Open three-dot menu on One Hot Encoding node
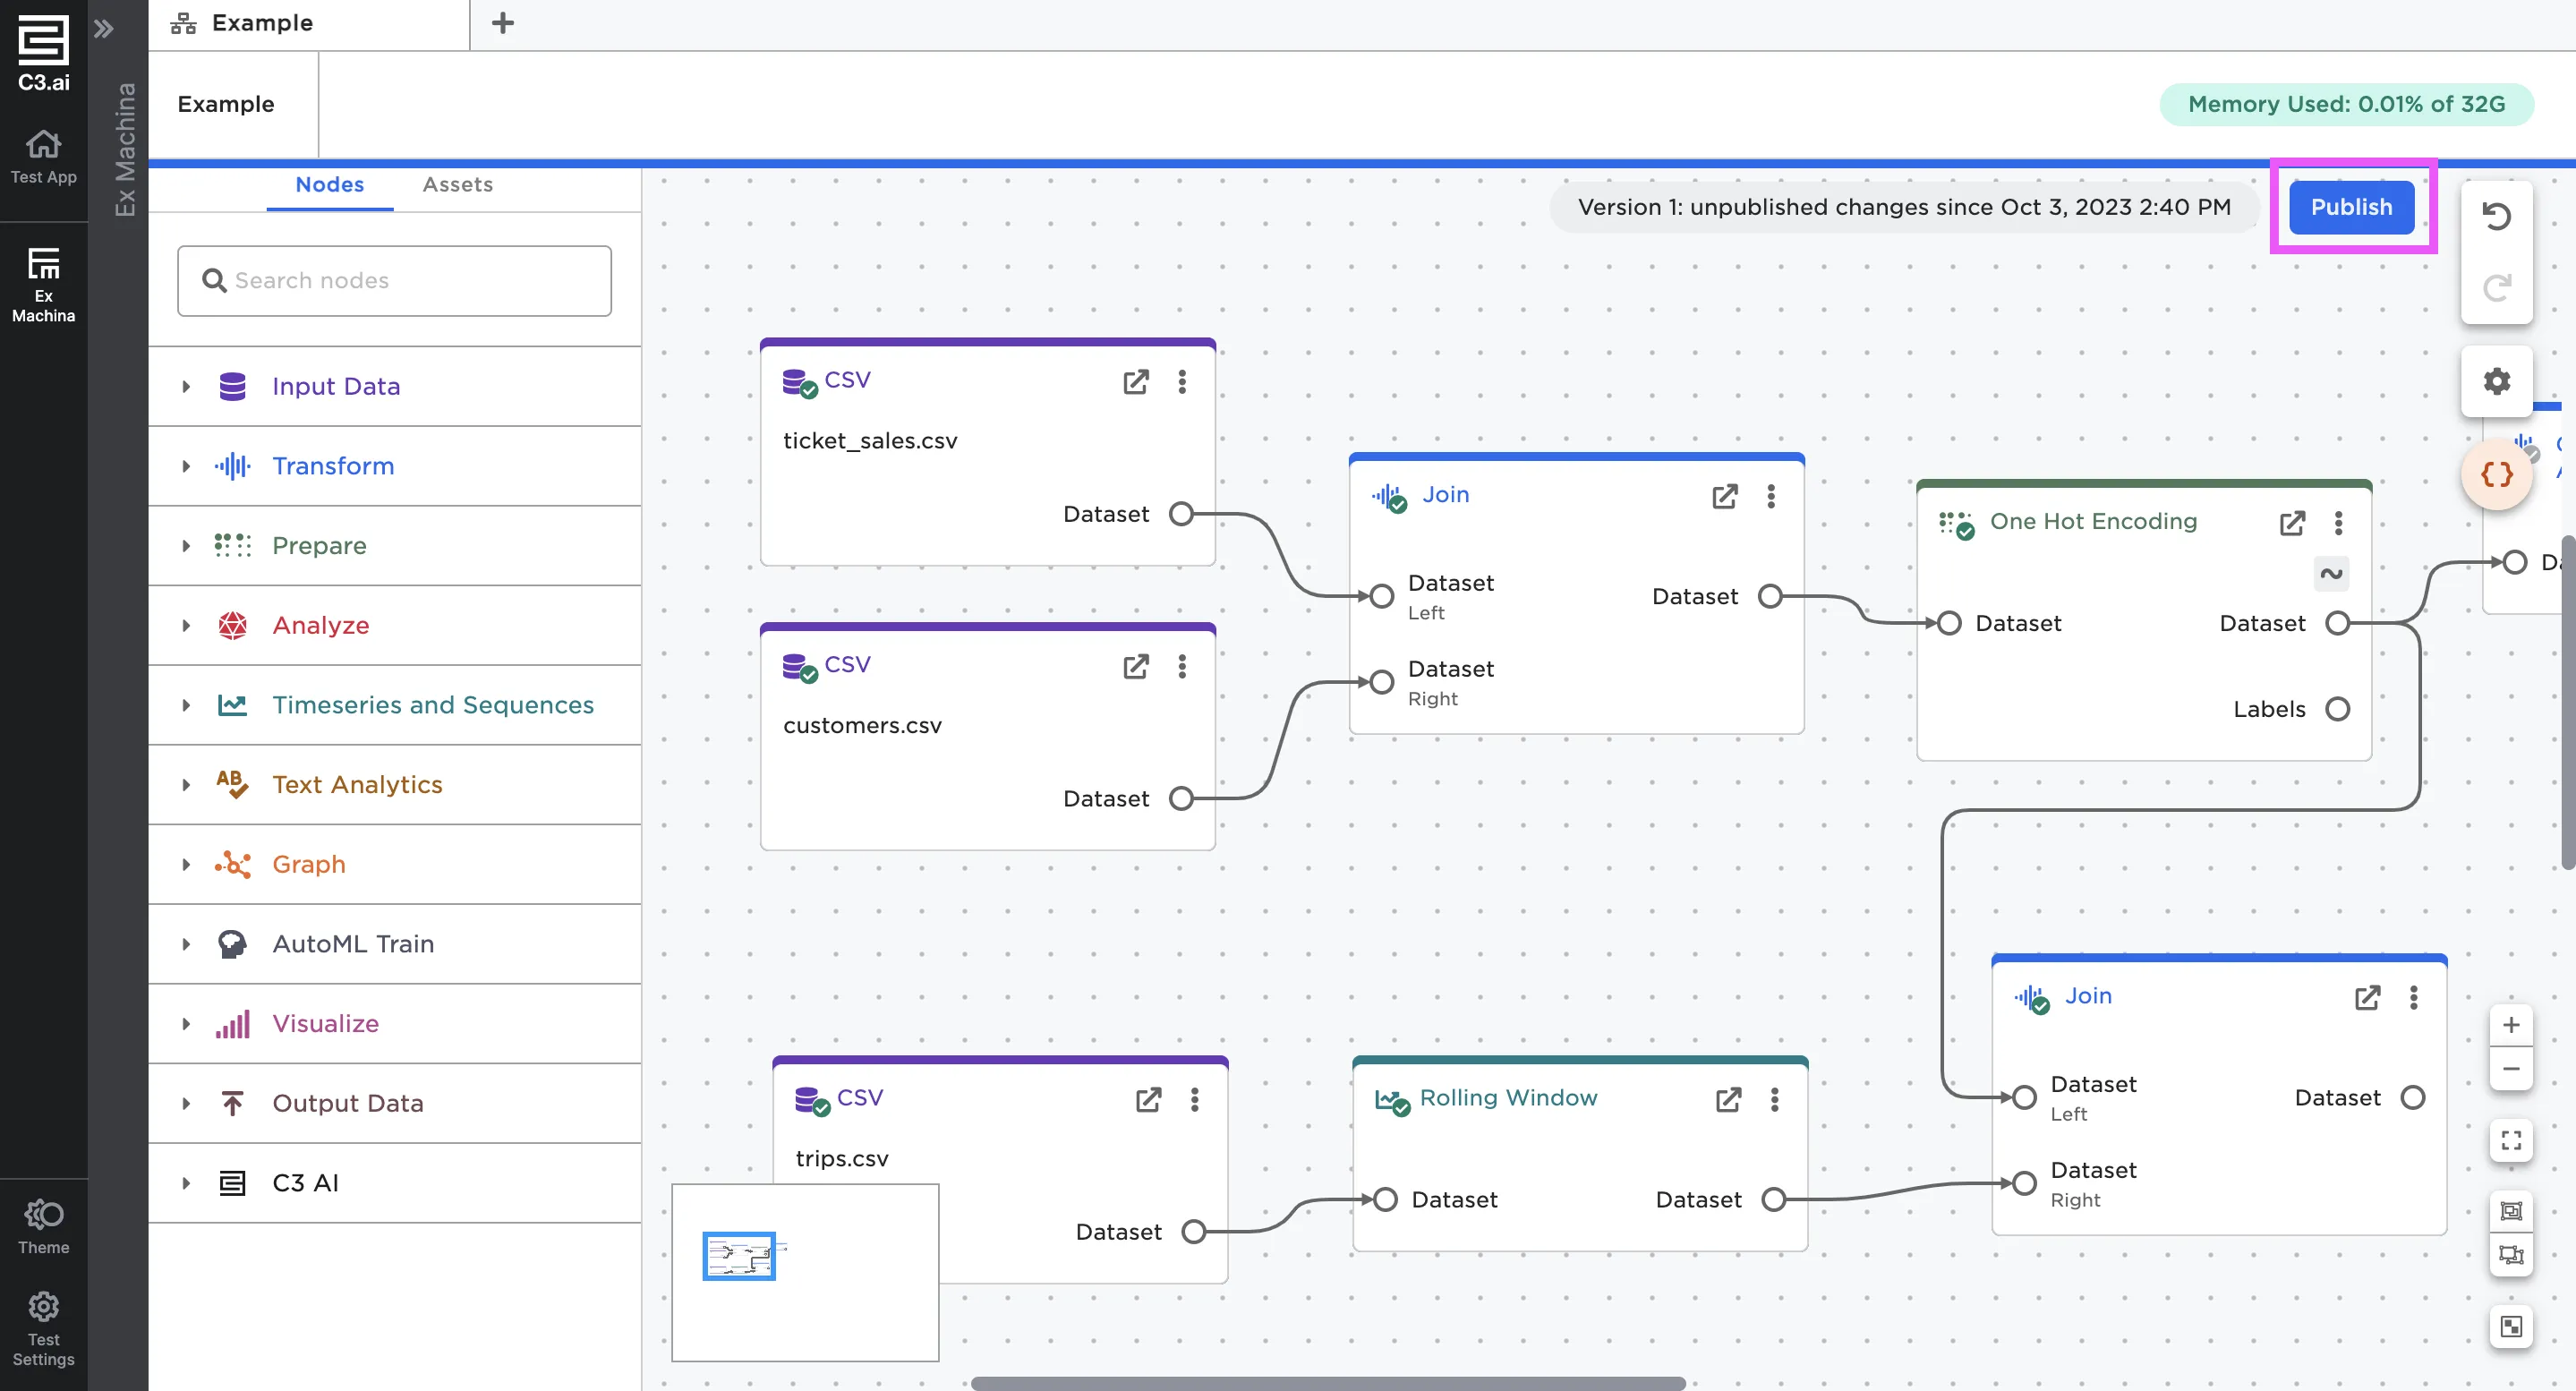 [2338, 522]
